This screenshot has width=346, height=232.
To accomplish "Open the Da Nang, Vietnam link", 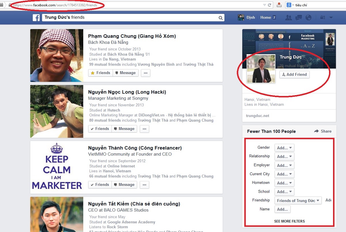I will coord(119,59).
